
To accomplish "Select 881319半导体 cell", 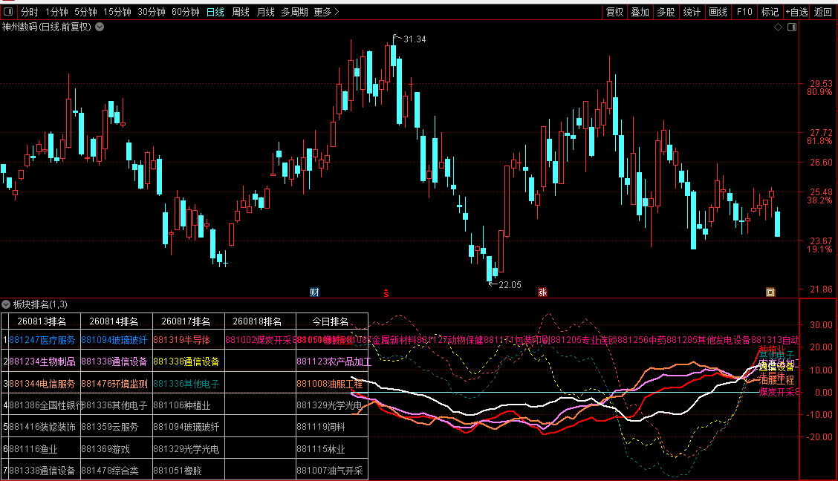I will click(x=182, y=340).
